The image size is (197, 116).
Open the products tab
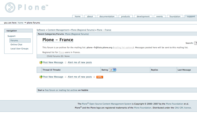[125, 16]
